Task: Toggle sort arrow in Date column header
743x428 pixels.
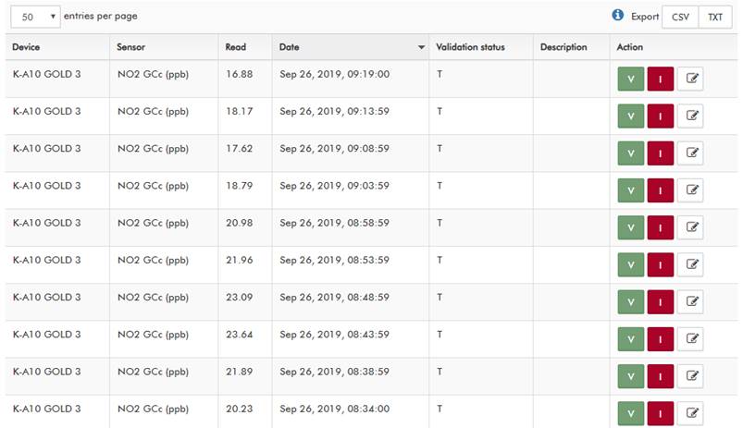Action: tap(421, 47)
